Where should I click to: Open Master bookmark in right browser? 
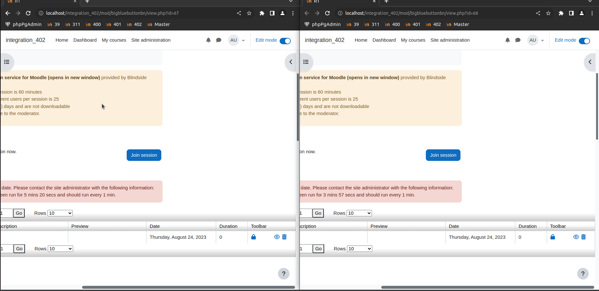(x=458, y=24)
